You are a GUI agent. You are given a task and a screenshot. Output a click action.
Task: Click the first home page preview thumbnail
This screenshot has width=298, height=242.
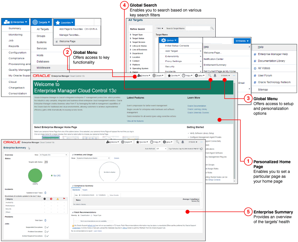(50, 137)
